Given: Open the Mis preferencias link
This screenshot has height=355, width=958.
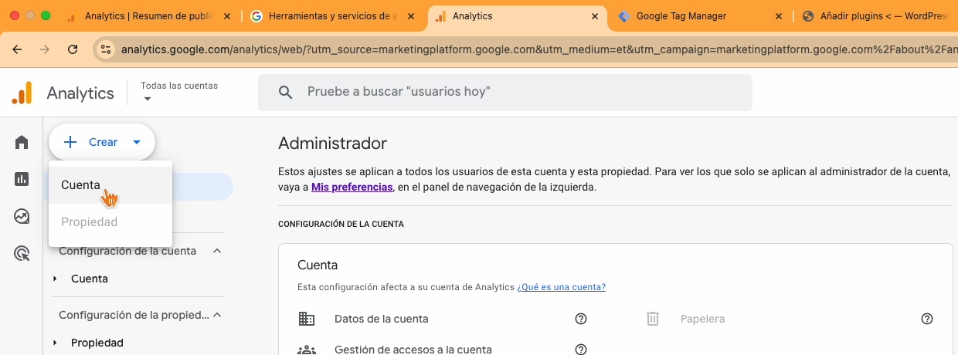Looking at the screenshot, I should 352,187.
